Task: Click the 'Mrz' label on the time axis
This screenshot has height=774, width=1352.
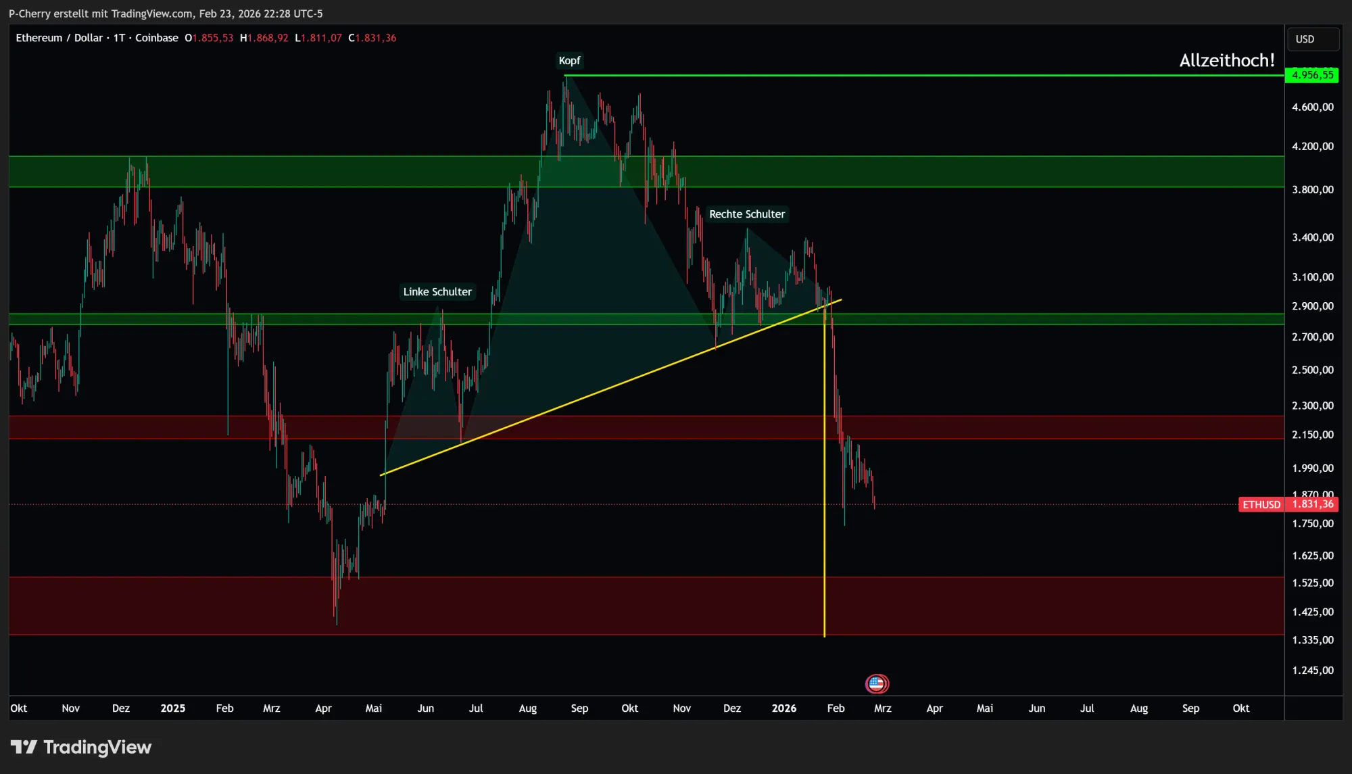Action: 883,708
